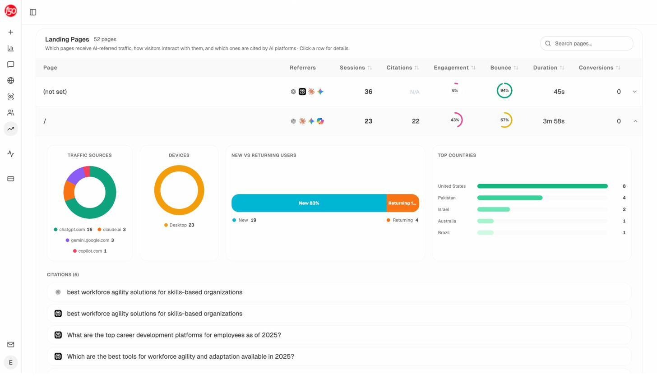Open billing via the card icon in sidebar
Screen dimensions: 657x379
pos(10,179)
